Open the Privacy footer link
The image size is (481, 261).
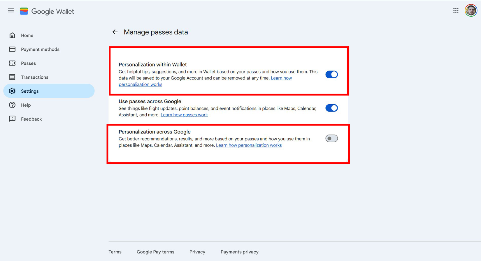click(197, 252)
